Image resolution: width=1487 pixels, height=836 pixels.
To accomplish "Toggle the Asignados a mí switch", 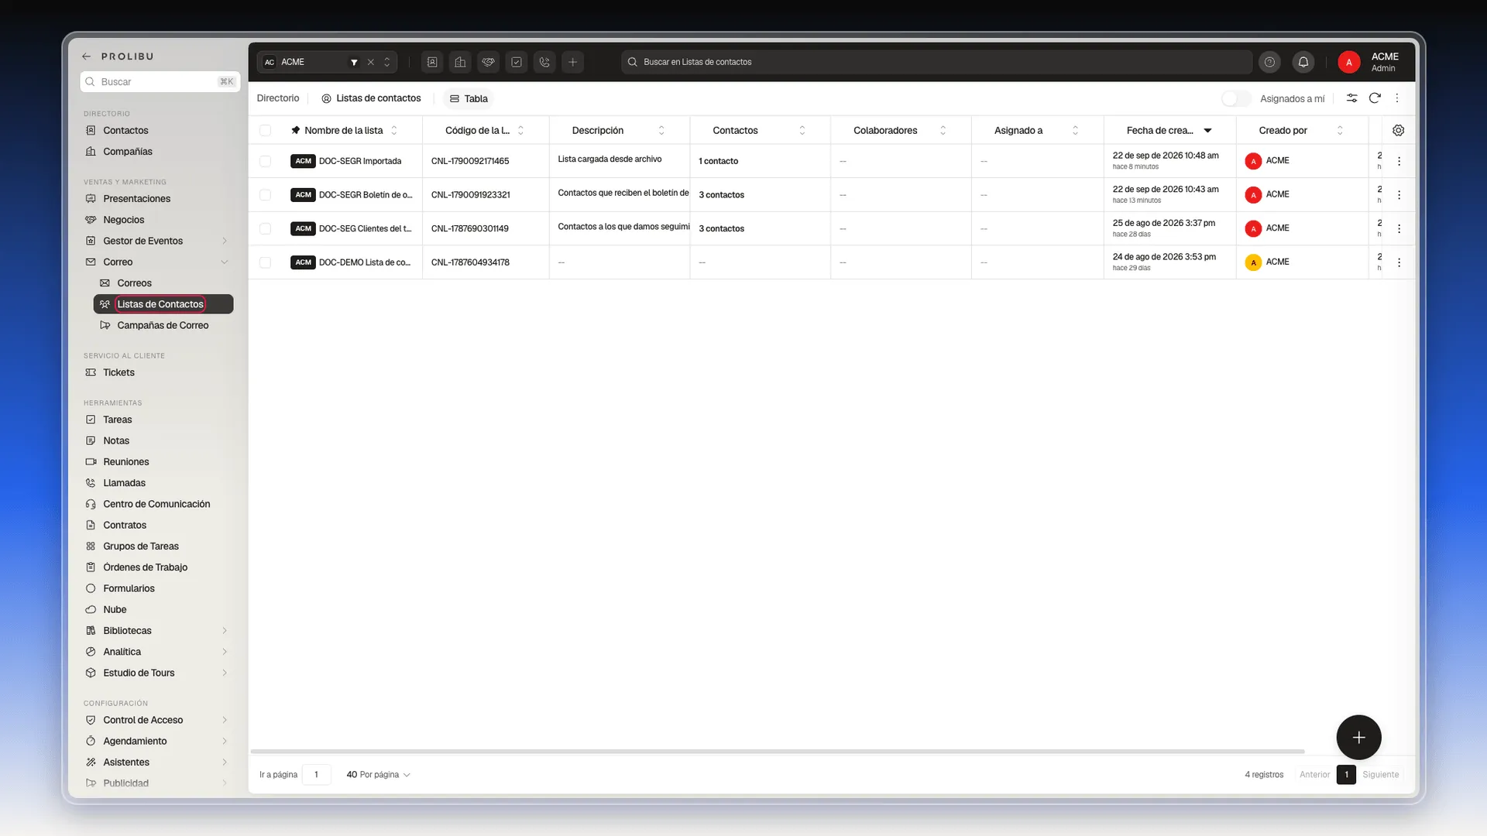I will pos(1236,98).
